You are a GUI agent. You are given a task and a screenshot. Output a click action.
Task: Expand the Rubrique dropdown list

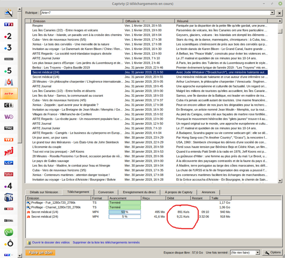pyautogui.click(x=272, y=13)
